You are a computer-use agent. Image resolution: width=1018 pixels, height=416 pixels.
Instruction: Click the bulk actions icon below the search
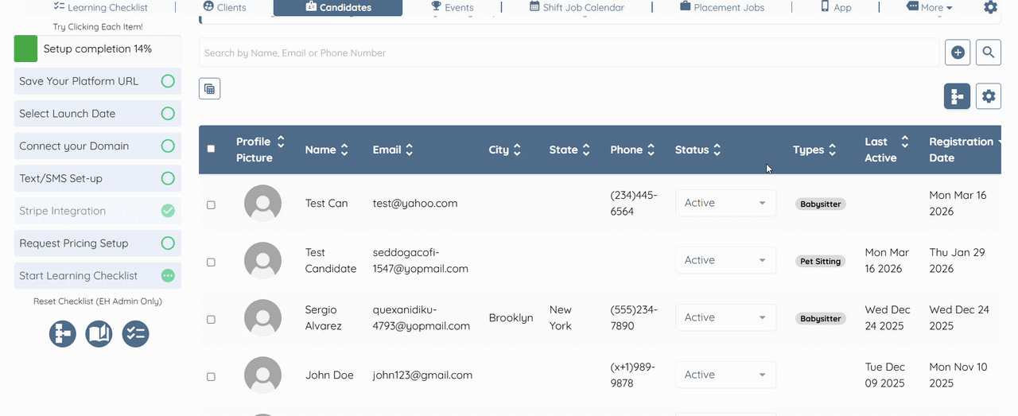[209, 88]
